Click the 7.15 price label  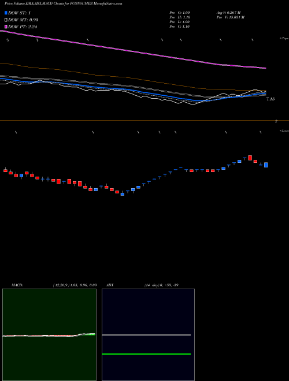tap(271, 99)
